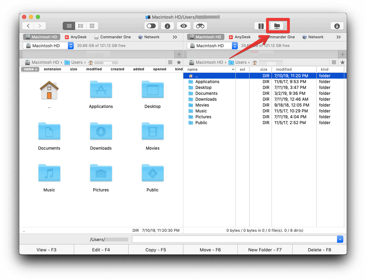366x280 pixels.
Task: Sort left panel by extension column
Action: 52,69
